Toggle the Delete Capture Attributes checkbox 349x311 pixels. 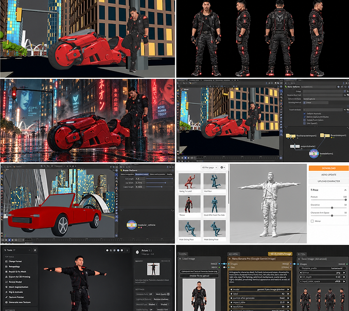tap(304, 117)
